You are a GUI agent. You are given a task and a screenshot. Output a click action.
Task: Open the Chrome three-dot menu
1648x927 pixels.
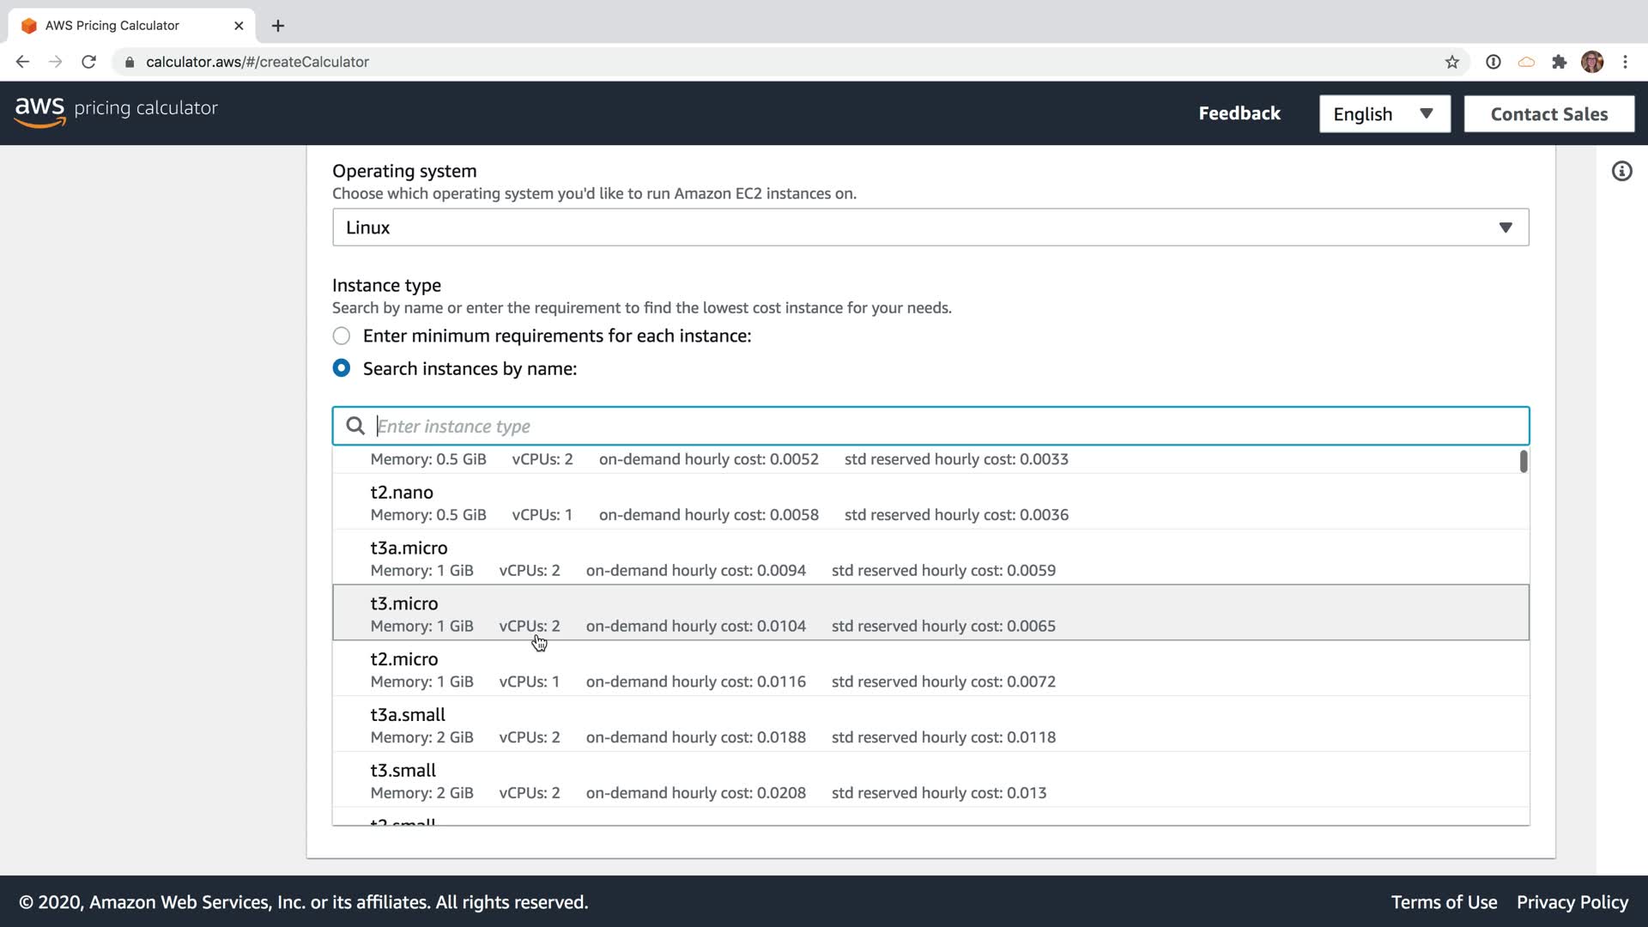pyautogui.click(x=1625, y=62)
